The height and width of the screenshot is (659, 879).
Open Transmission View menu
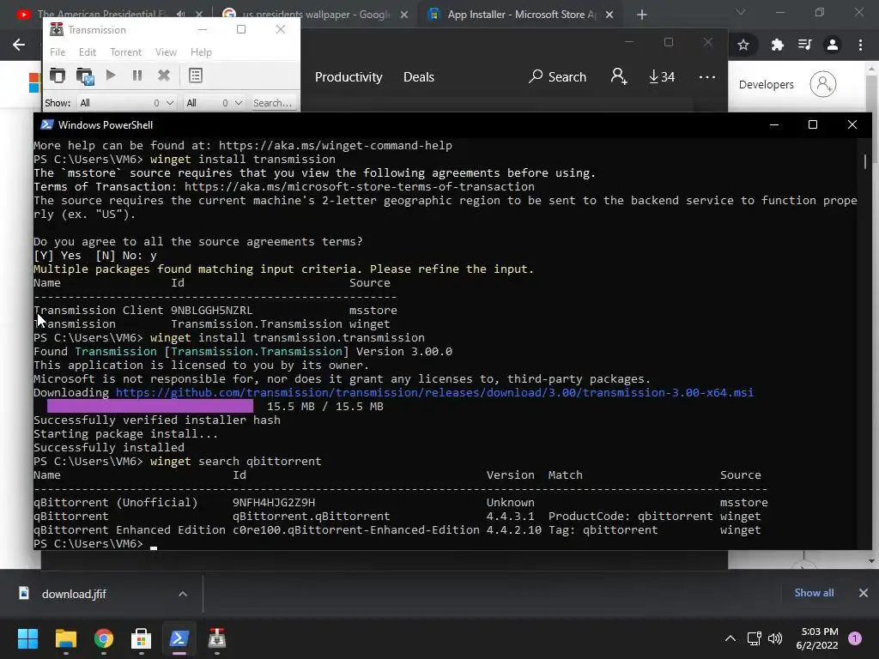tap(166, 52)
